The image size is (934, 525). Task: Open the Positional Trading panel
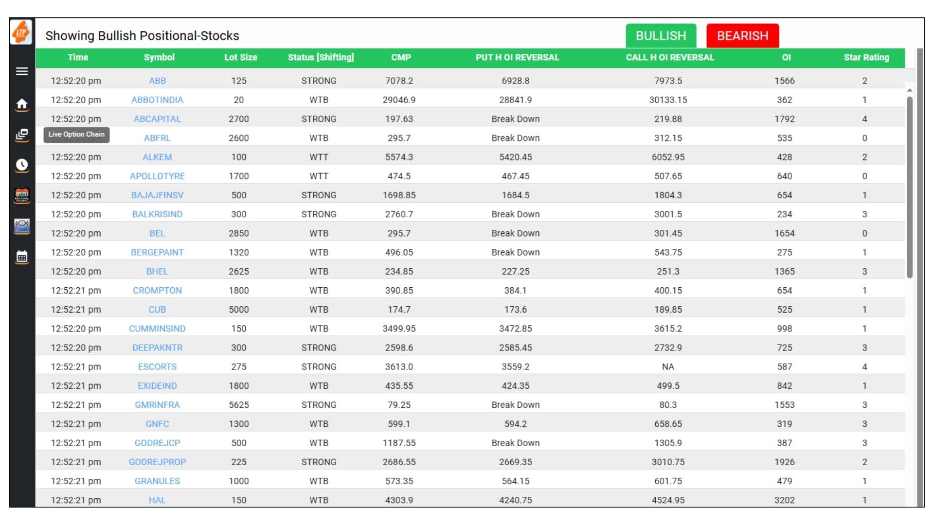(x=21, y=196)
